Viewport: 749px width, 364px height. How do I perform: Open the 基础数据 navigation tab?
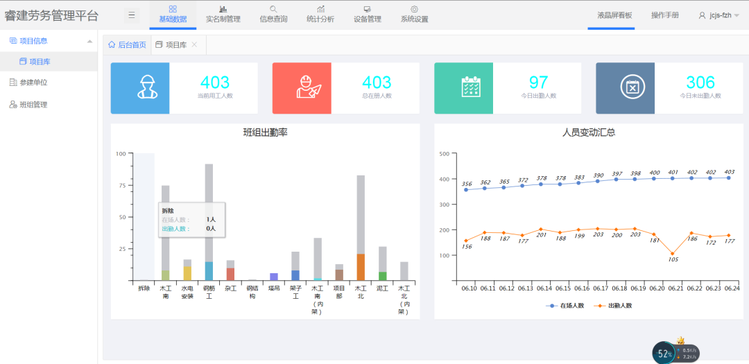tap(173, 15)
